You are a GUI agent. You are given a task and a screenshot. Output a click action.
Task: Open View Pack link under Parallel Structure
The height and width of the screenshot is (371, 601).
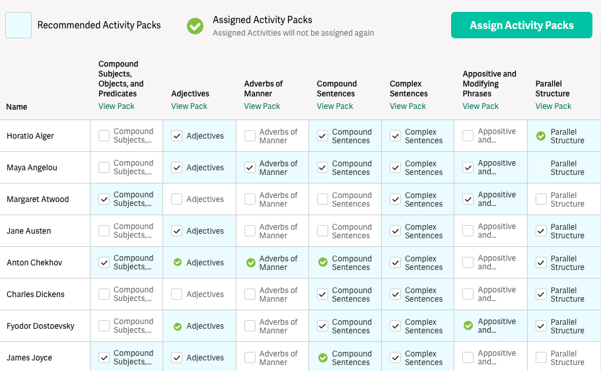[x=553, y=106]
